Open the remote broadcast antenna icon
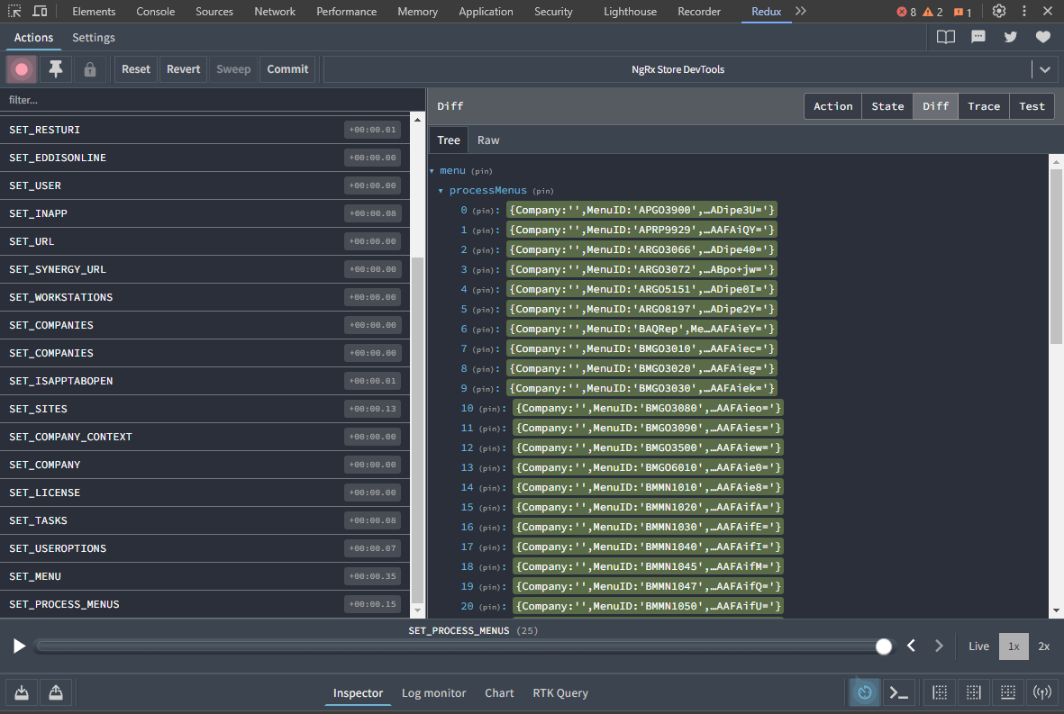The height and width of the screenshot is (714, 1064). 1041,692
